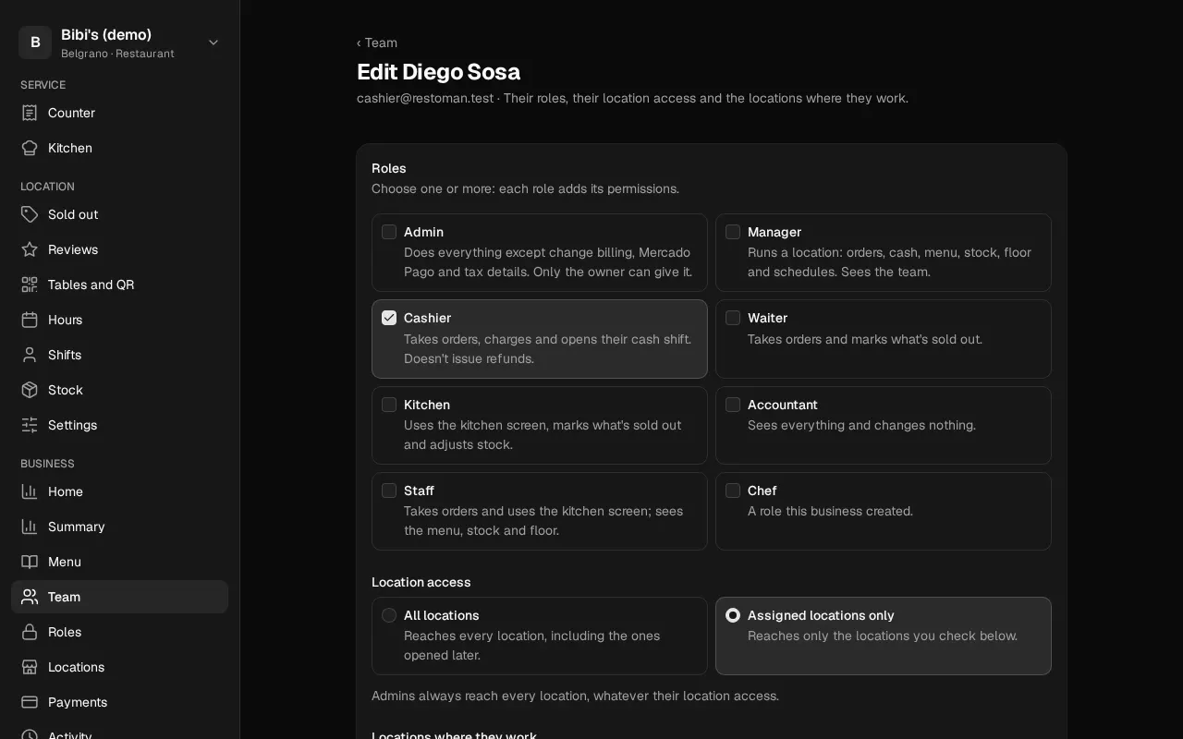Viewport: 1183px width, 739px height.
Task: Go back via the ‹ Team link
Action: (x=377, y=42)
